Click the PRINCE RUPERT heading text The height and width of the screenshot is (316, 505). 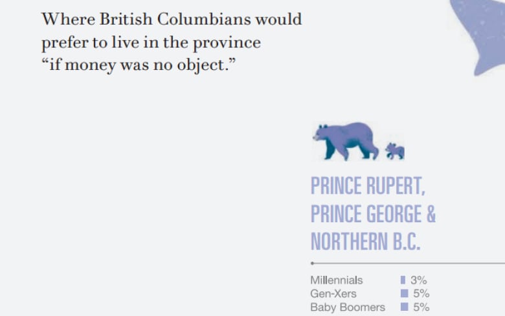[368, 186]
